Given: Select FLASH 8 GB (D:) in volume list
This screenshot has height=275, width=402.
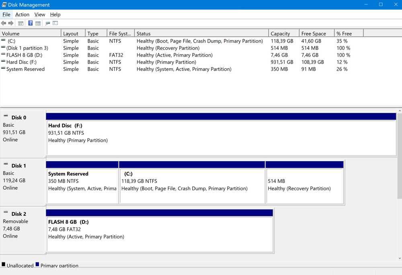Looking at the screenshot, I should click(25, 55).
